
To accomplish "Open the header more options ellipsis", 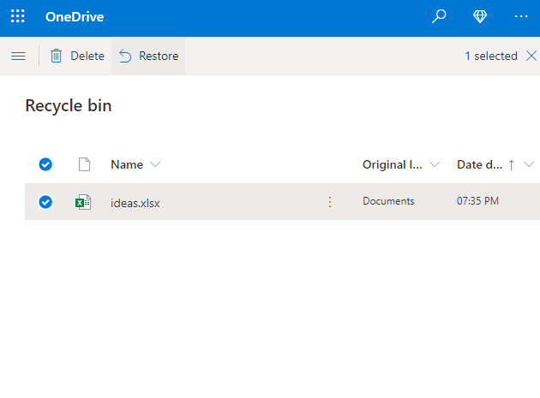I will [521, 16].
